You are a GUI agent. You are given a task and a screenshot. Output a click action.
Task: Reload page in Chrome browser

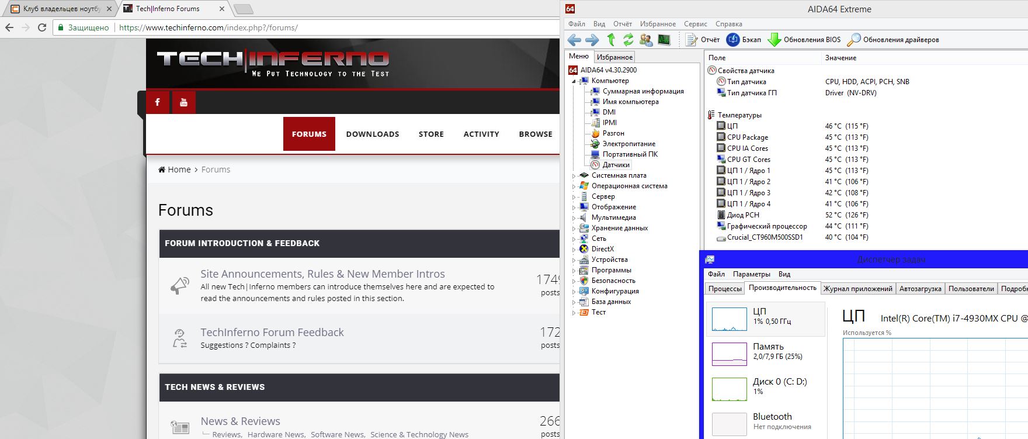[x=42, y=27]
